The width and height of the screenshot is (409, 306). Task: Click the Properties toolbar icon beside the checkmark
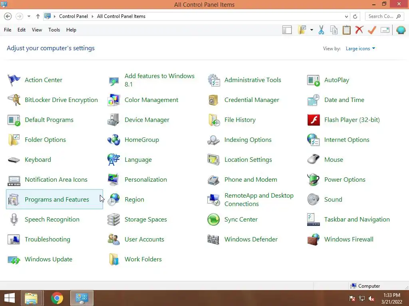(385, 30)
